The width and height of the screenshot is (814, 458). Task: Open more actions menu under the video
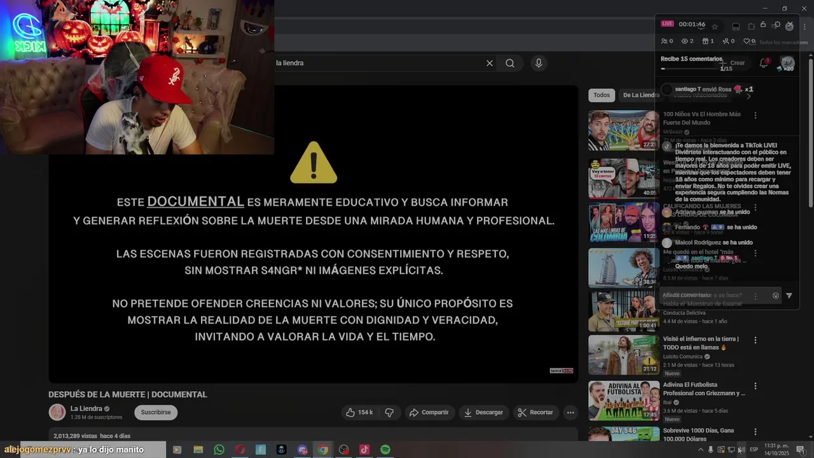point(570,412)
